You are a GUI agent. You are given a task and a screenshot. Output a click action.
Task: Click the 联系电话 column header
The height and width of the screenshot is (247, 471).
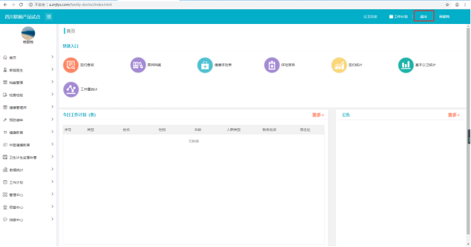click(x=269, y=130)
